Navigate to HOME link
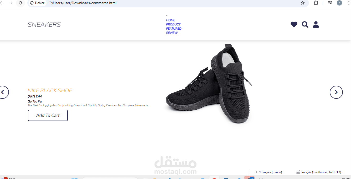 171,20
